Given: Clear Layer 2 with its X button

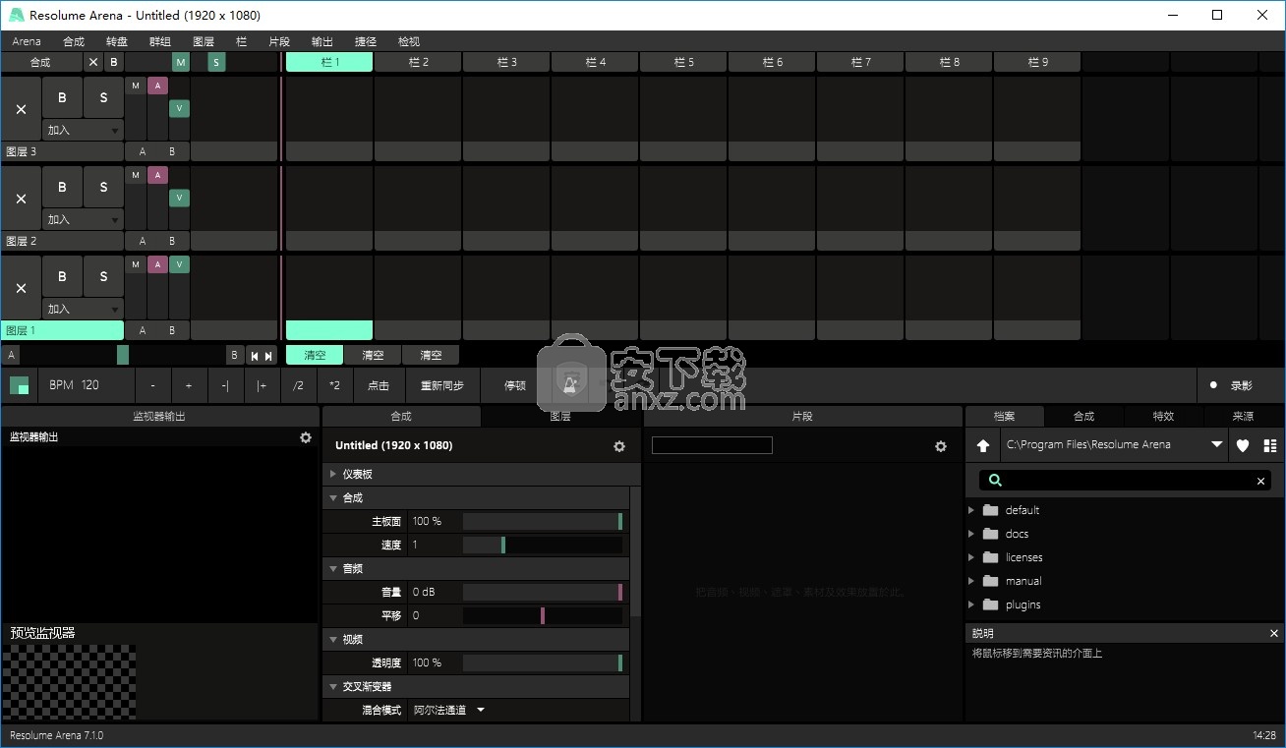Looking at the screenshot, I should tap(21, 199).
